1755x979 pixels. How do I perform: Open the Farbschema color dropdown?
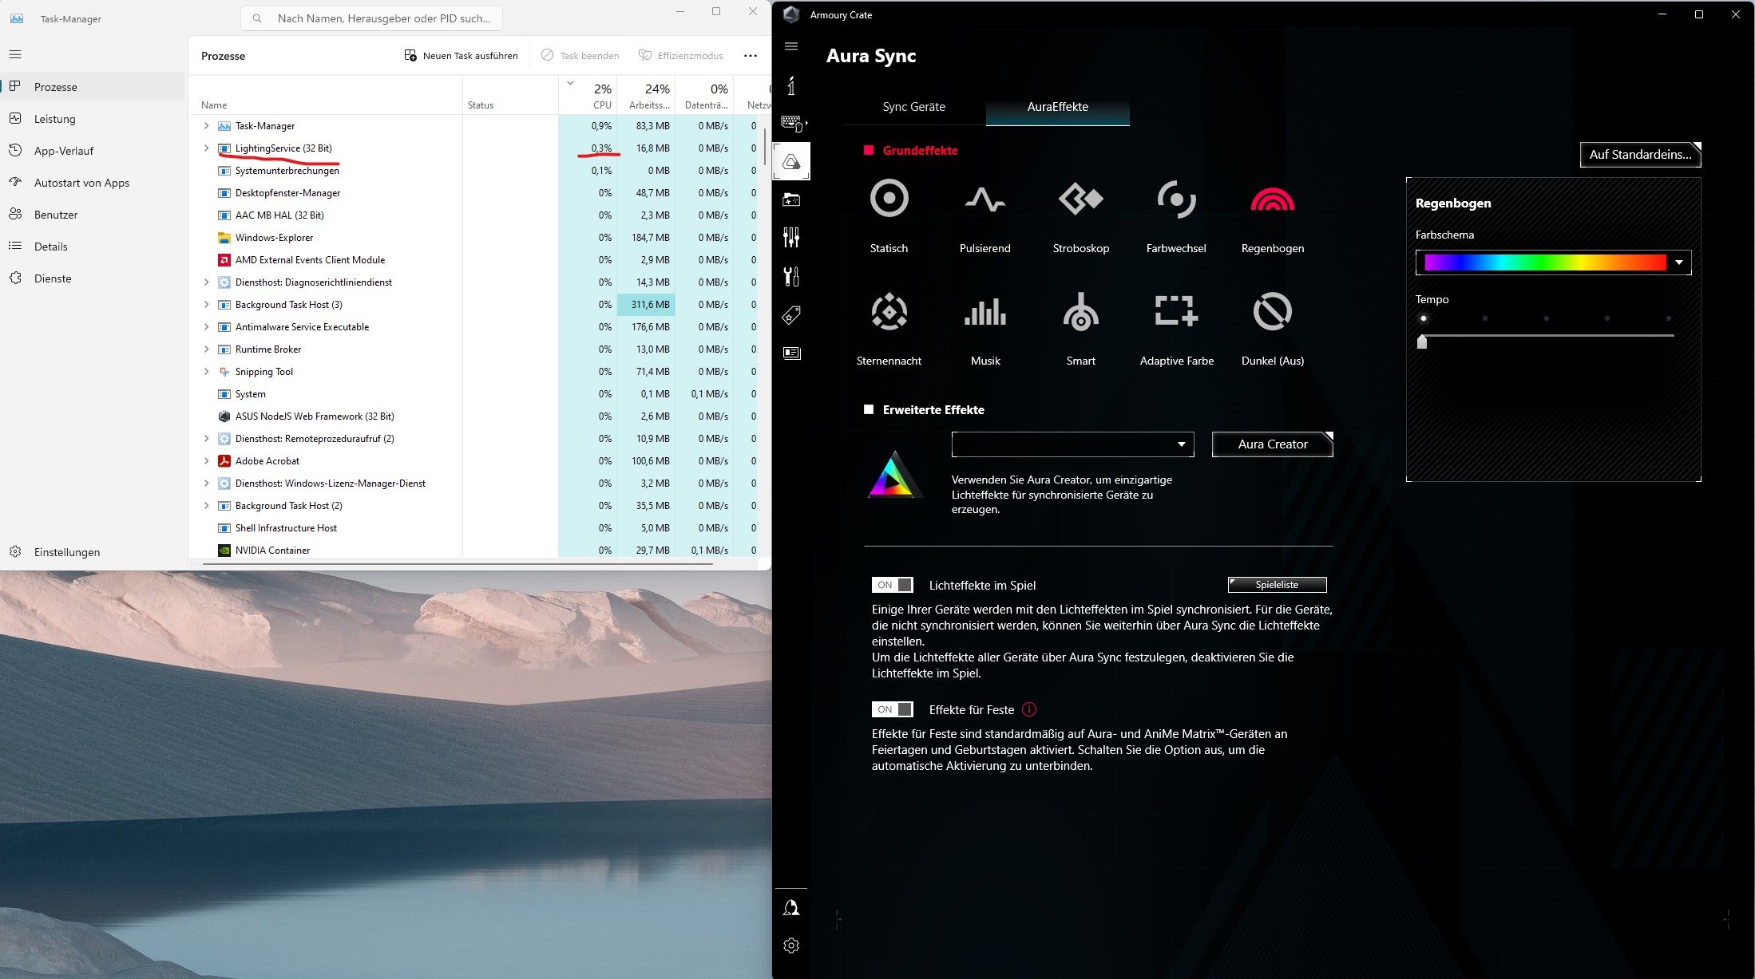point(1678,263)
